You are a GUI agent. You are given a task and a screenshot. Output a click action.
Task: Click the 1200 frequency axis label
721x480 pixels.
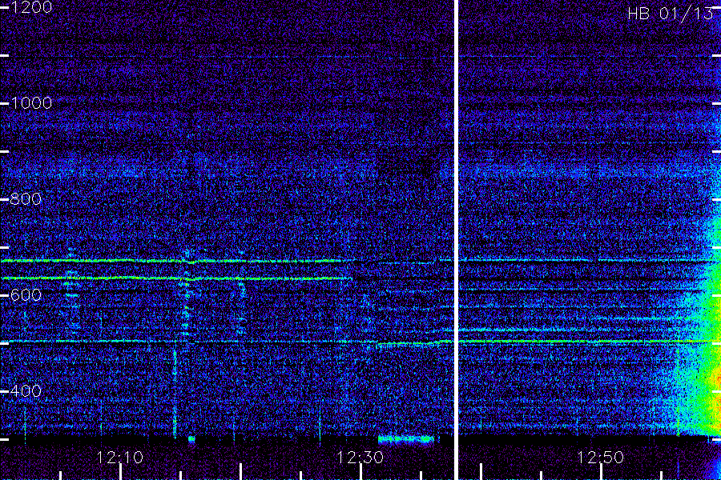tap(31, 7)
